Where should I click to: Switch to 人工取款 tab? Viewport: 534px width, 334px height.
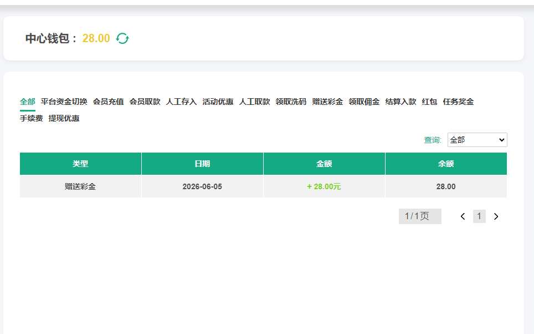tap(254, 102)
